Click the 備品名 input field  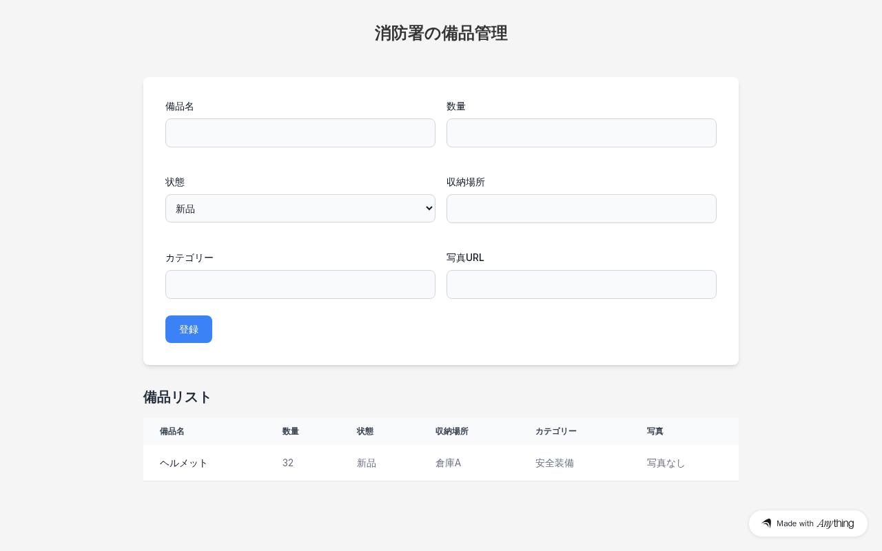point(300,133)
